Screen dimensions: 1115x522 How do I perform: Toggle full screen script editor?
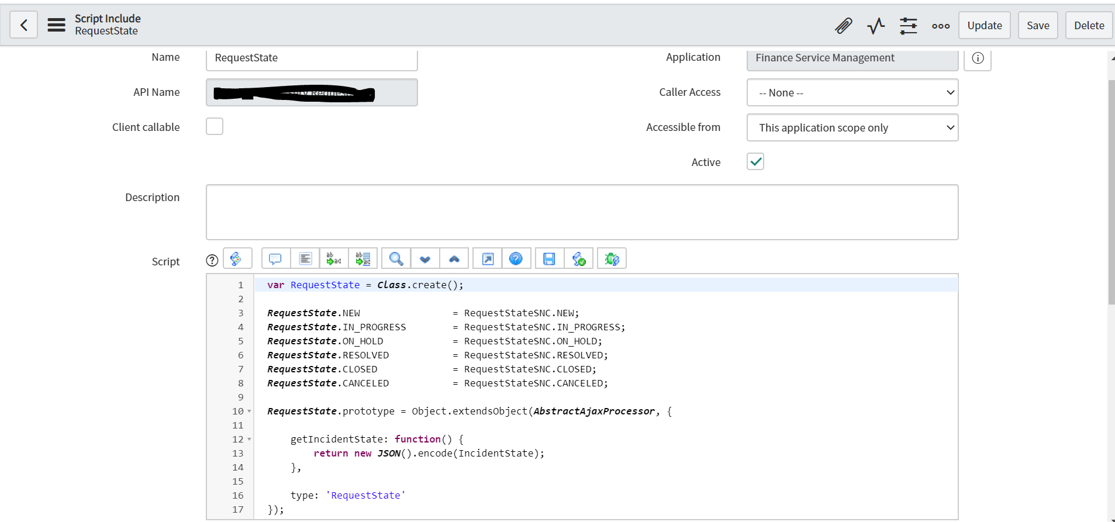(x=488, y=258)
